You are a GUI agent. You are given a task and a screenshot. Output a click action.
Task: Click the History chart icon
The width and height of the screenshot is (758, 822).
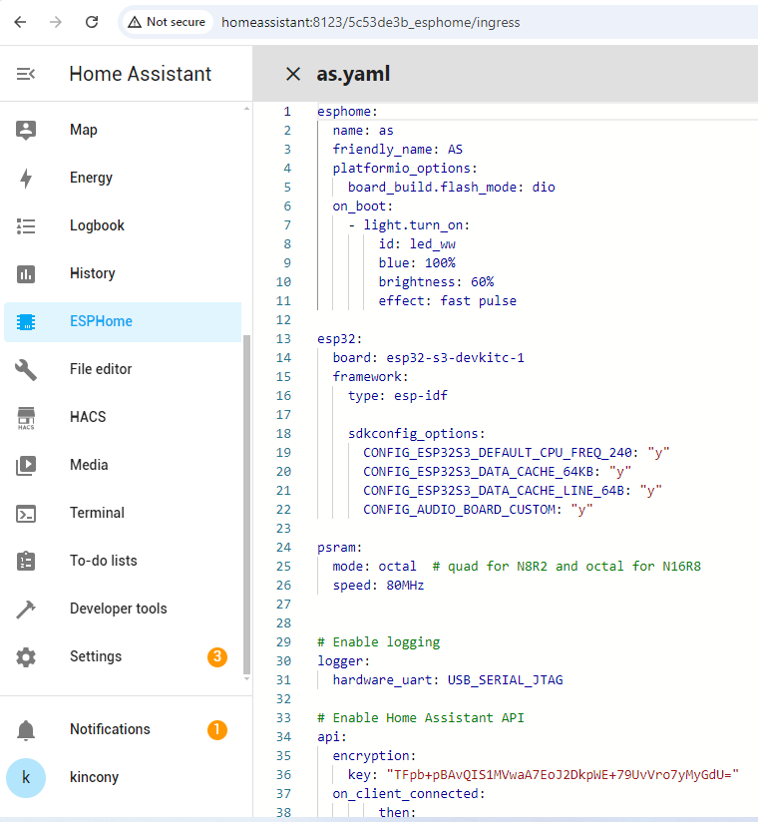(26, 273)
